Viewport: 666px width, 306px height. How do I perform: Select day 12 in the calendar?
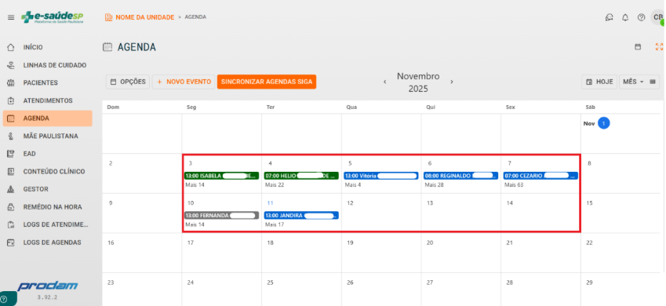(350, 203)
